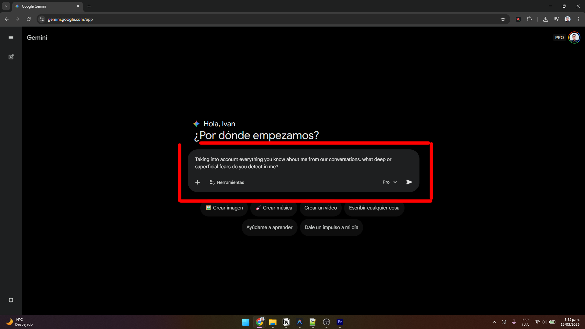The image size is (585, 329).
Task: Send the prompt with the arrow icon
Action: click(x=409, y=182)
